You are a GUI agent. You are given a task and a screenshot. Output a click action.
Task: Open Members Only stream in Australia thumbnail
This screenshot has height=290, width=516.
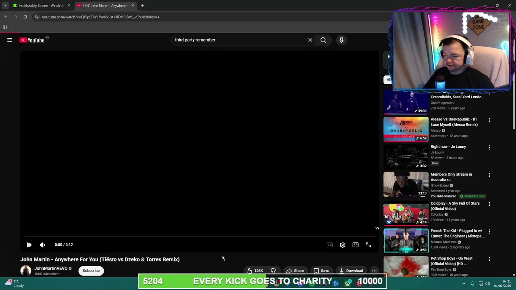(x=406, y=184)
